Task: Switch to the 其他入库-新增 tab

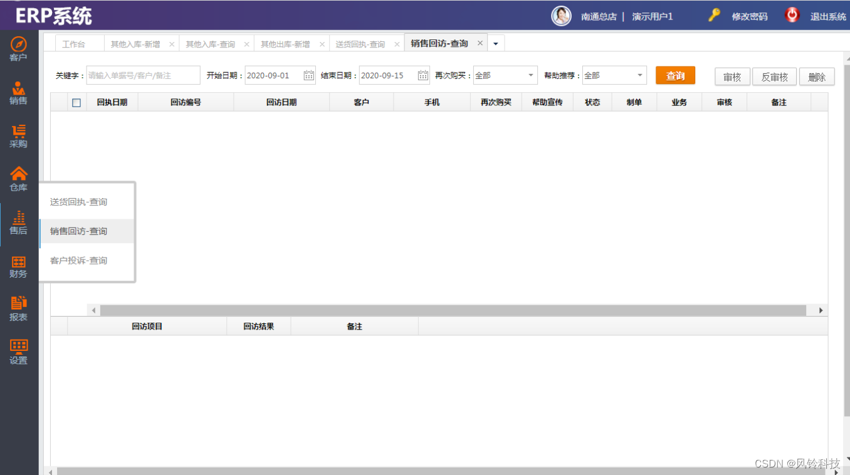Action: point(135,44)
